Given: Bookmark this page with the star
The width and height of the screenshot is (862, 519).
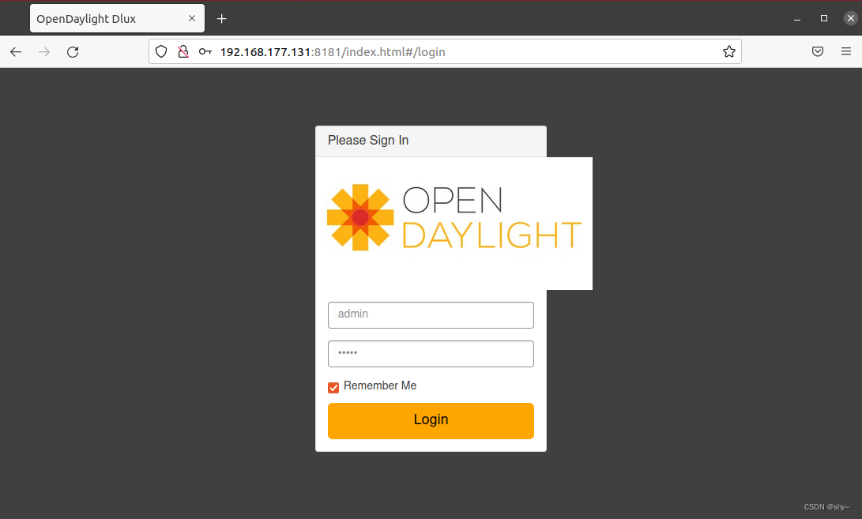Looking at the screenshot, I should point(729,51).
